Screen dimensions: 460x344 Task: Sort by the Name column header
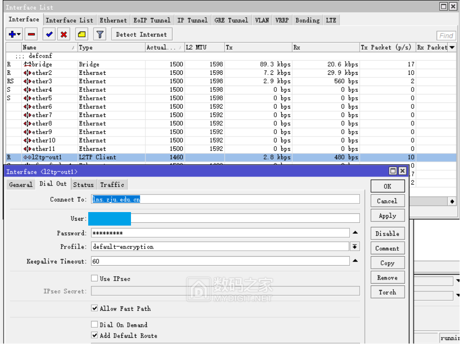(50, 47)
